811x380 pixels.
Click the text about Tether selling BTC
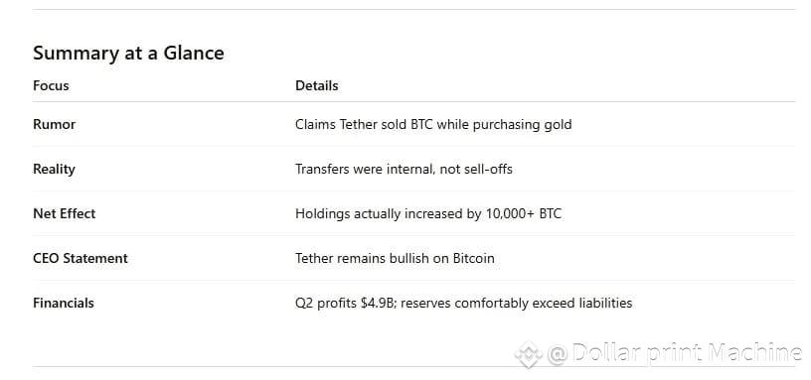(433, 124)
